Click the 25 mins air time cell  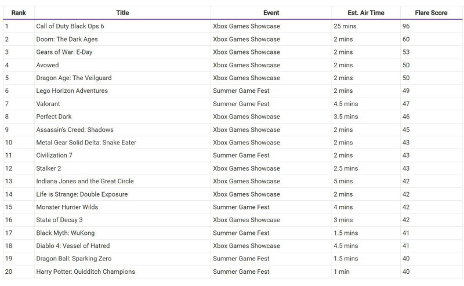345,26
